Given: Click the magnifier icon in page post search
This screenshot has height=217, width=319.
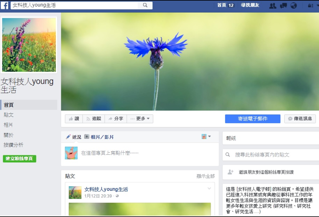Looking at the screenshot, I should coord(228,155).
